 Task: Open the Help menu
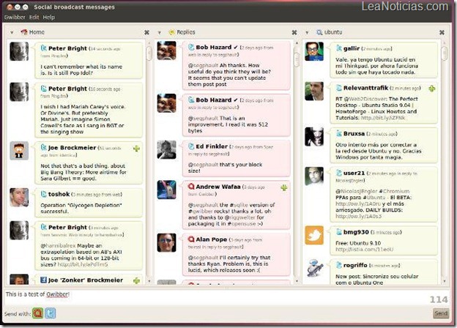pyautogui.click(x=48, y=18)
